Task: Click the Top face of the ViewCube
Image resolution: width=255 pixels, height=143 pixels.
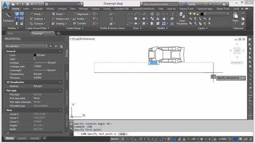Action: [237, 50]
